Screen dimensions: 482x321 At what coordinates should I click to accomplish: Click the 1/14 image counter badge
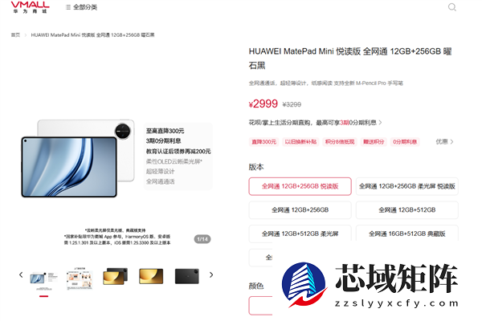[x=202, y=239]
